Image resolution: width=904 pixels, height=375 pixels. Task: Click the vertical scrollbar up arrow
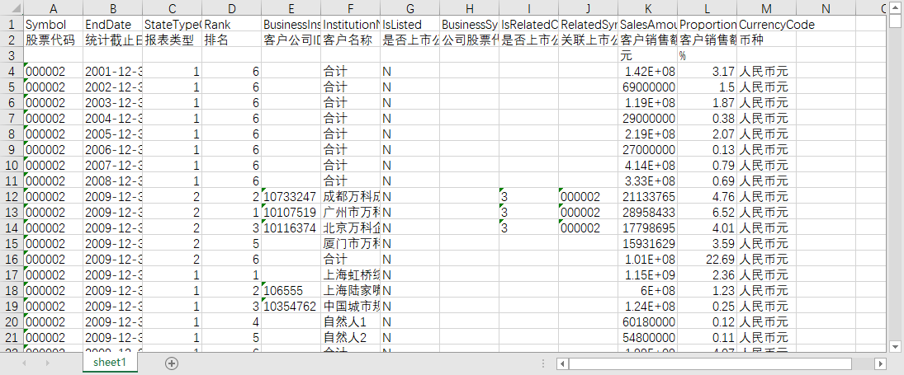pos(895,8)
